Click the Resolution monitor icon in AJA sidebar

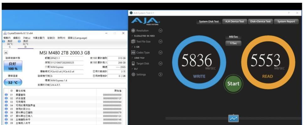pyautogui.click(x=133, y=31)
